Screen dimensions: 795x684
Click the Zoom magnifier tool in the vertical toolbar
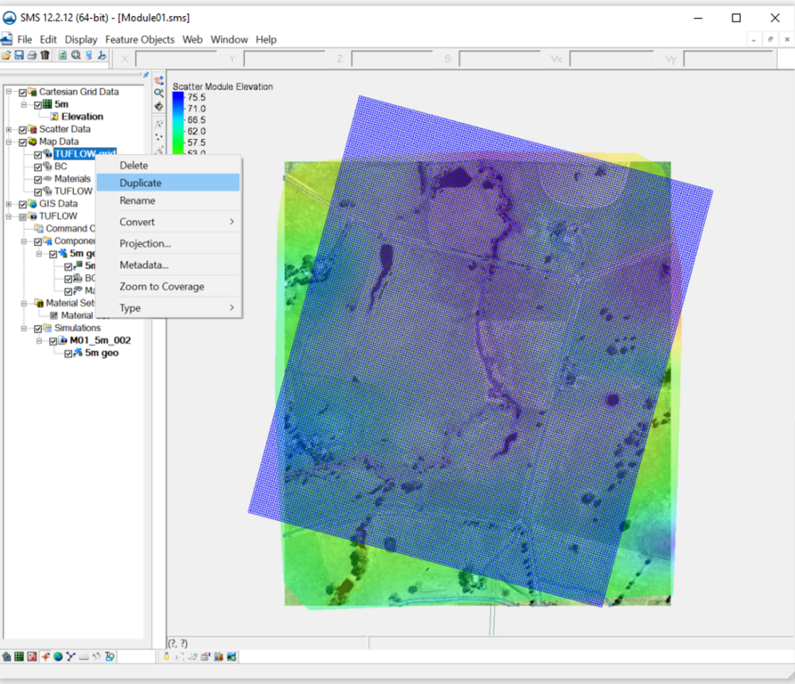[158, 93]
